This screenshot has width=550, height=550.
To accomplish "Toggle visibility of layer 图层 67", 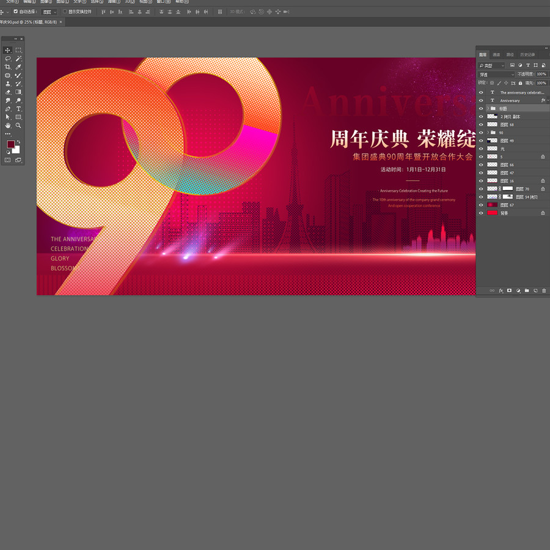I will [x=482, y=205].
